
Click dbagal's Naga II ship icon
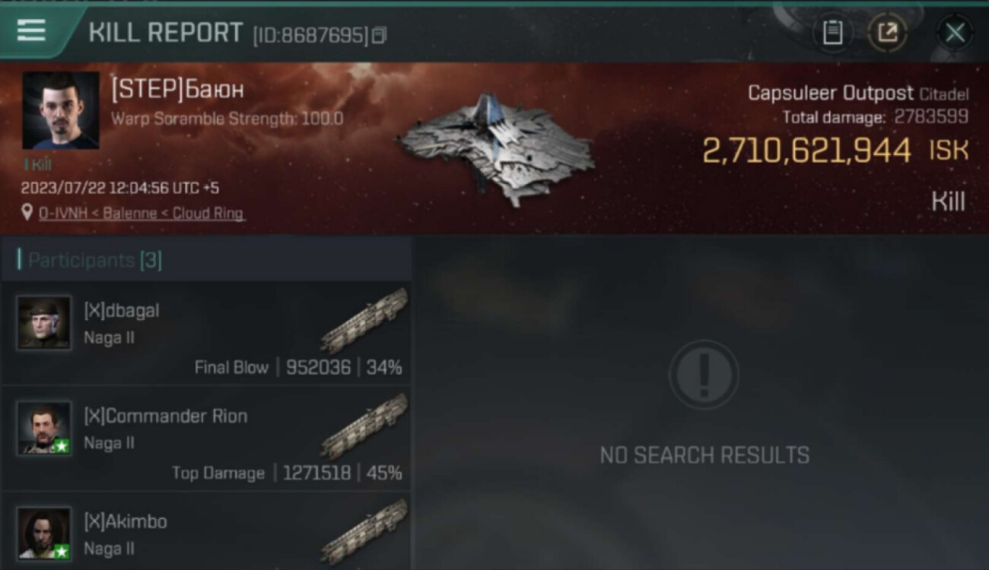(364, 321)
